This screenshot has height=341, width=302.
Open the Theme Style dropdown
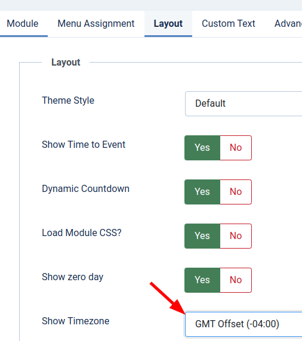pyautogui.click(x=244, y=104)
